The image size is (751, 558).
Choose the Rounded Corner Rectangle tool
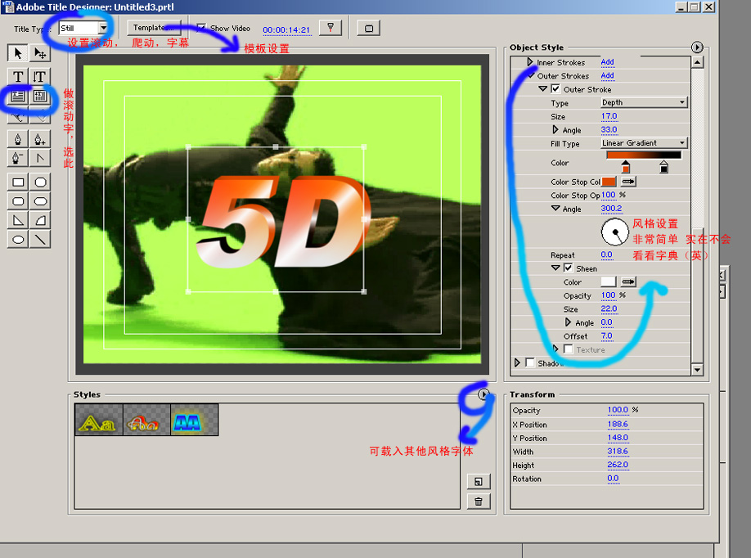pos(18,201)
